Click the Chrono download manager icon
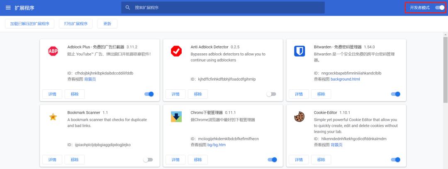 pyautogui.click(x=176, y=117)
